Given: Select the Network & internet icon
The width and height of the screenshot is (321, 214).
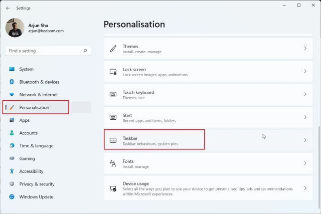Looking at the screenshot, I should [x=12, y=95].
